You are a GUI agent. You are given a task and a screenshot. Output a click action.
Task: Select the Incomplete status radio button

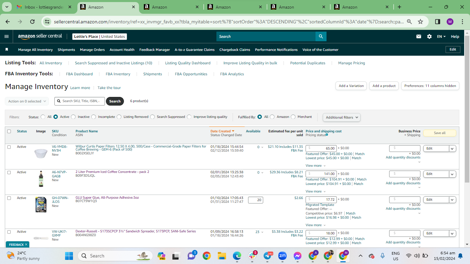pos(94,117)
